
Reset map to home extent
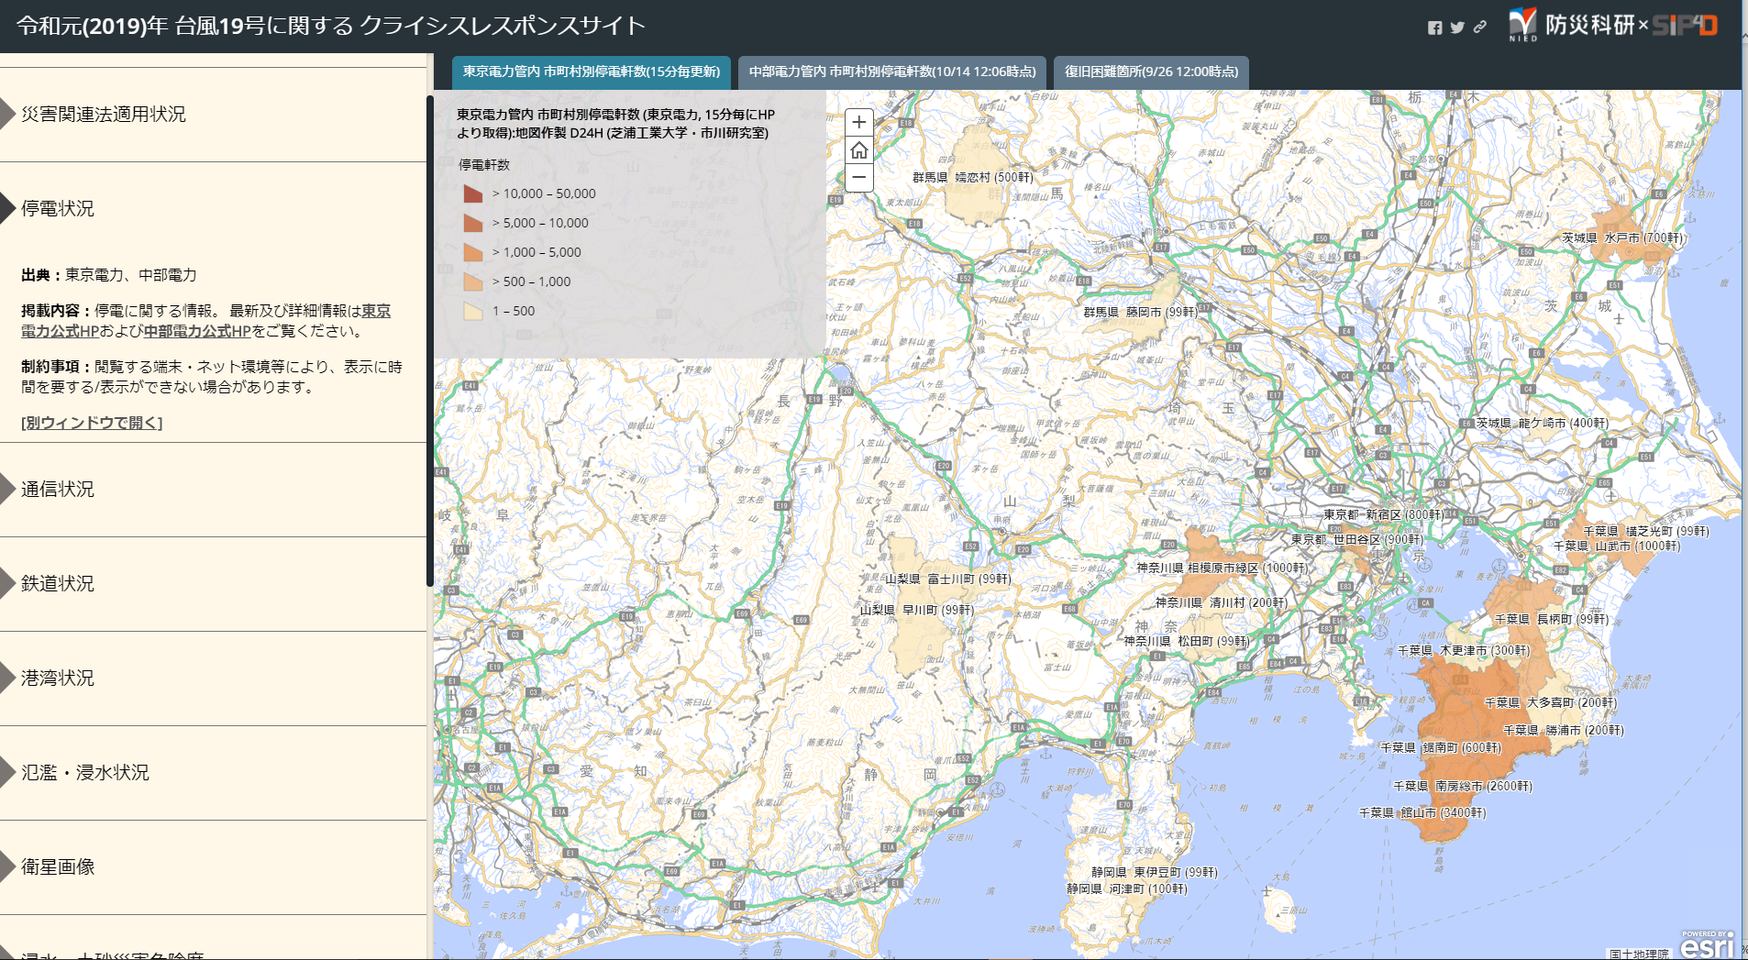(x=858, y=150)
